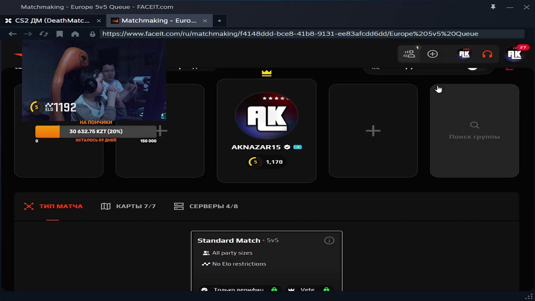535x301 pixels.
Task: Click the Kazakhstan flag next to AKNAZAR15
Action: [298, 147]
